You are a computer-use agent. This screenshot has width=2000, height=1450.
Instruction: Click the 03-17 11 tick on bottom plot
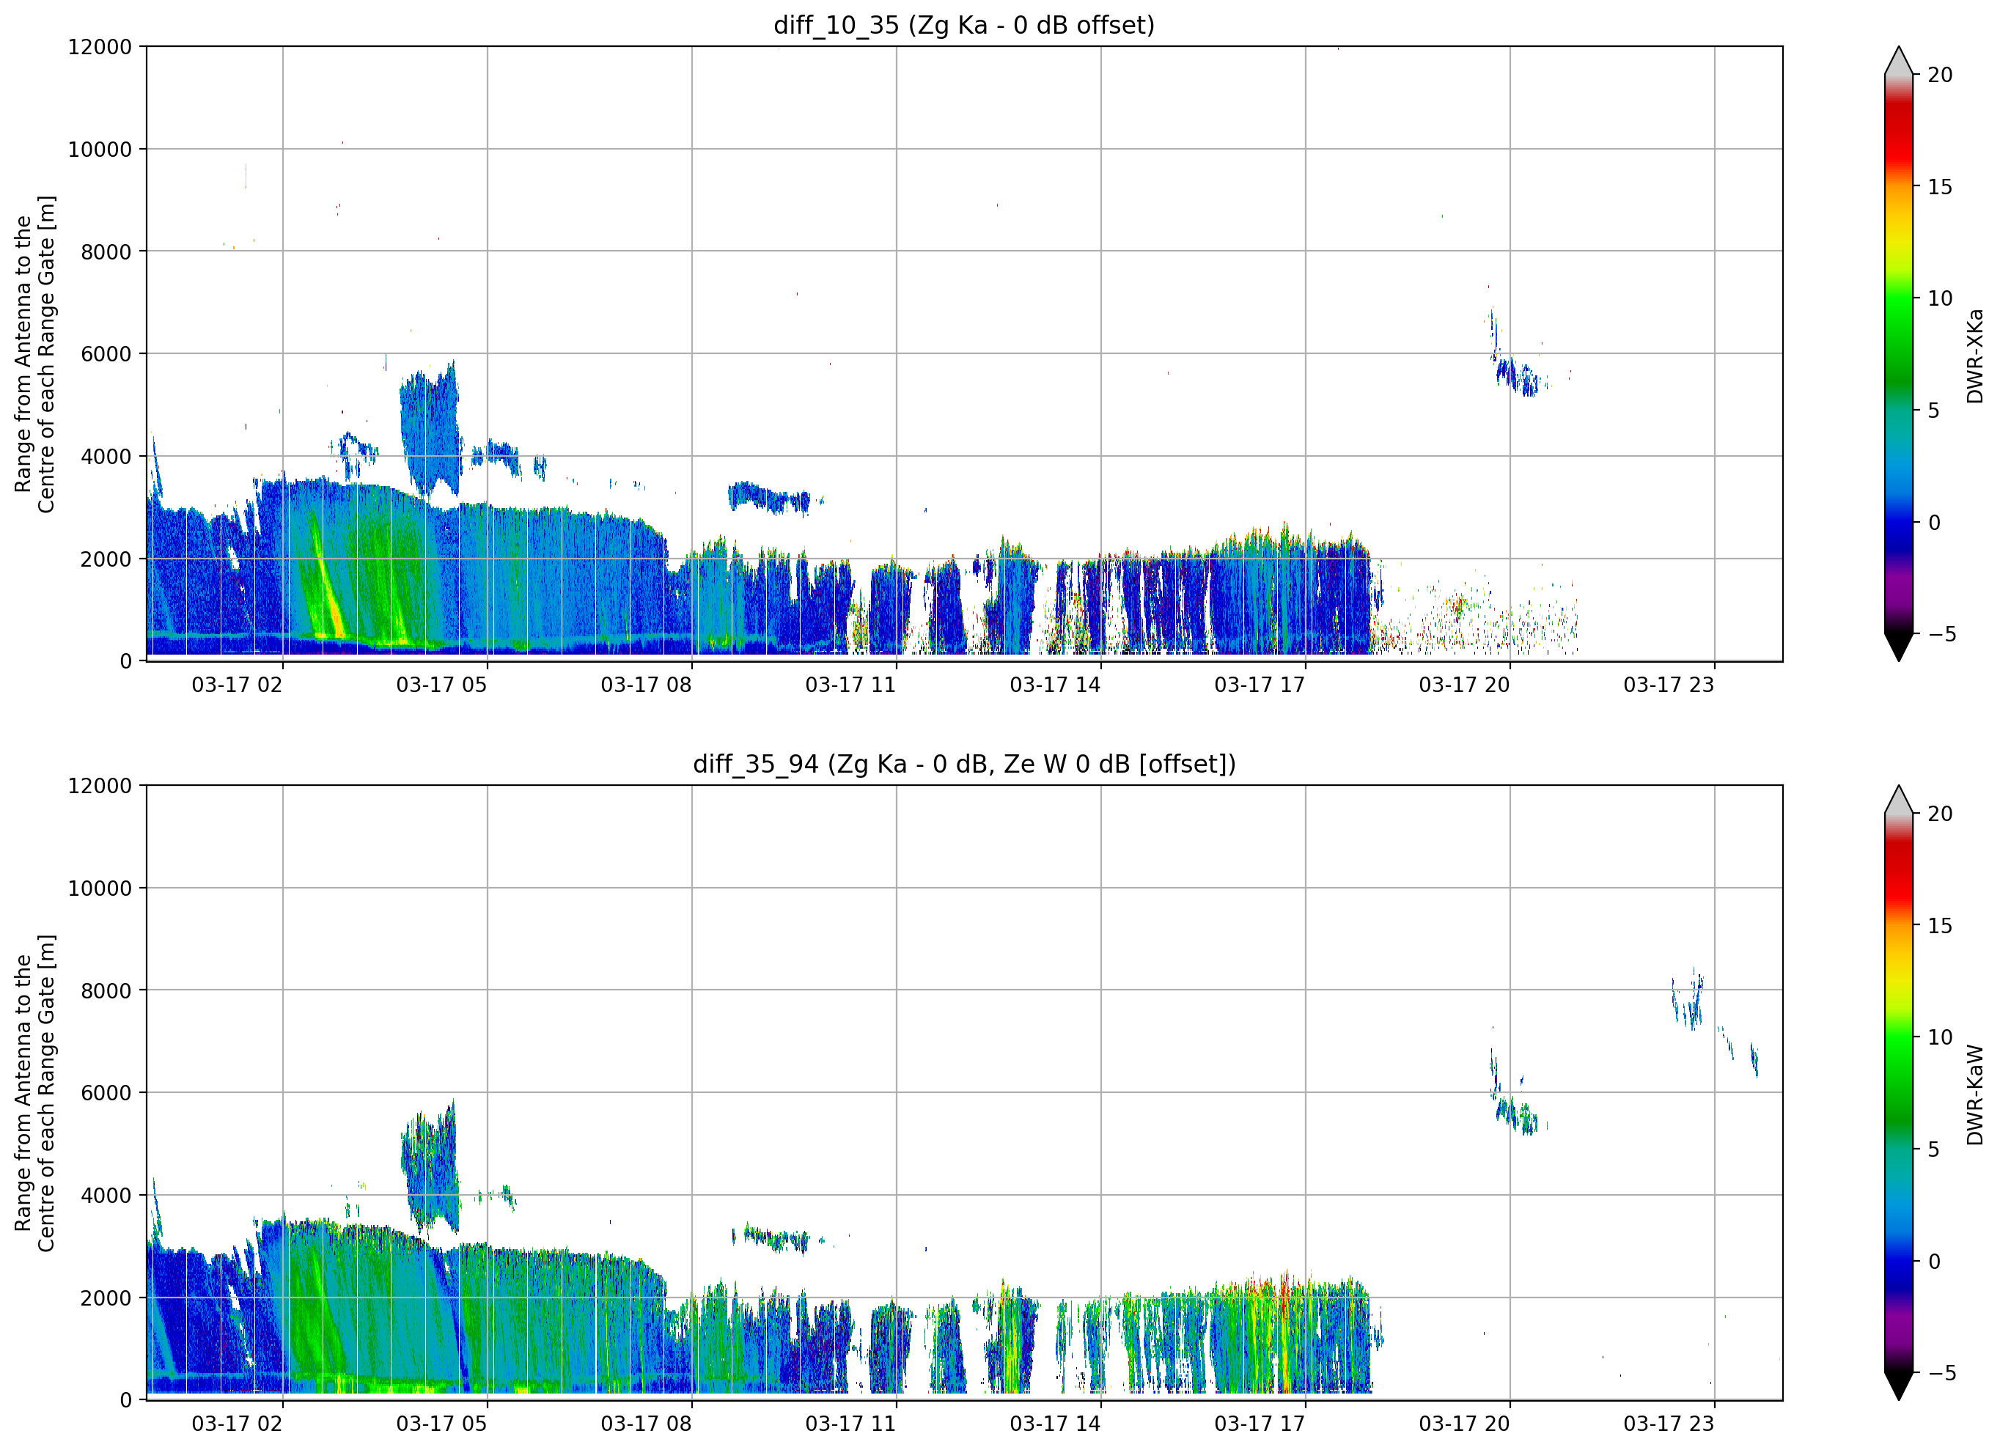pyautogui.click(x=851, y=1424)
